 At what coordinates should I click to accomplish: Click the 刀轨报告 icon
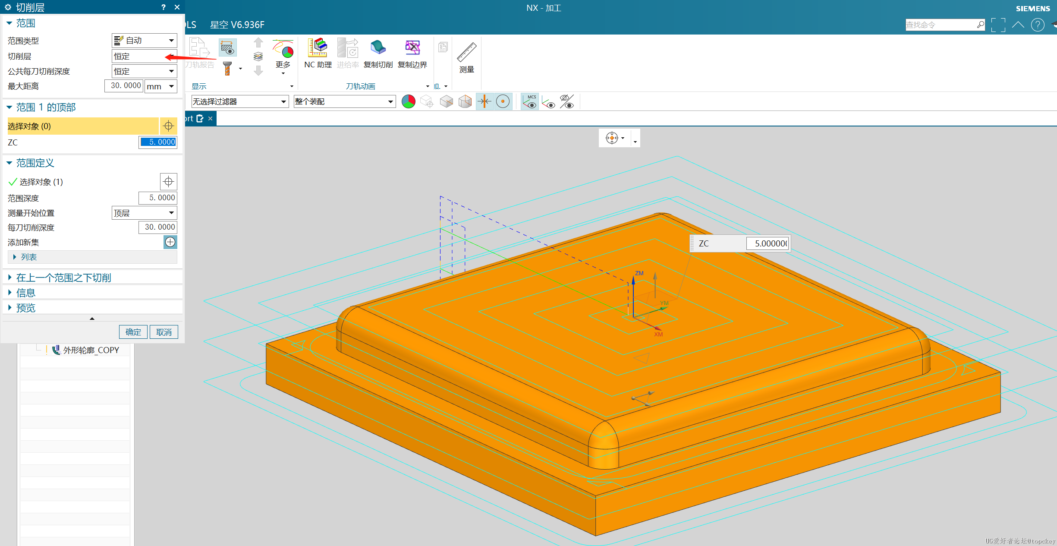(x=200, y=47)
